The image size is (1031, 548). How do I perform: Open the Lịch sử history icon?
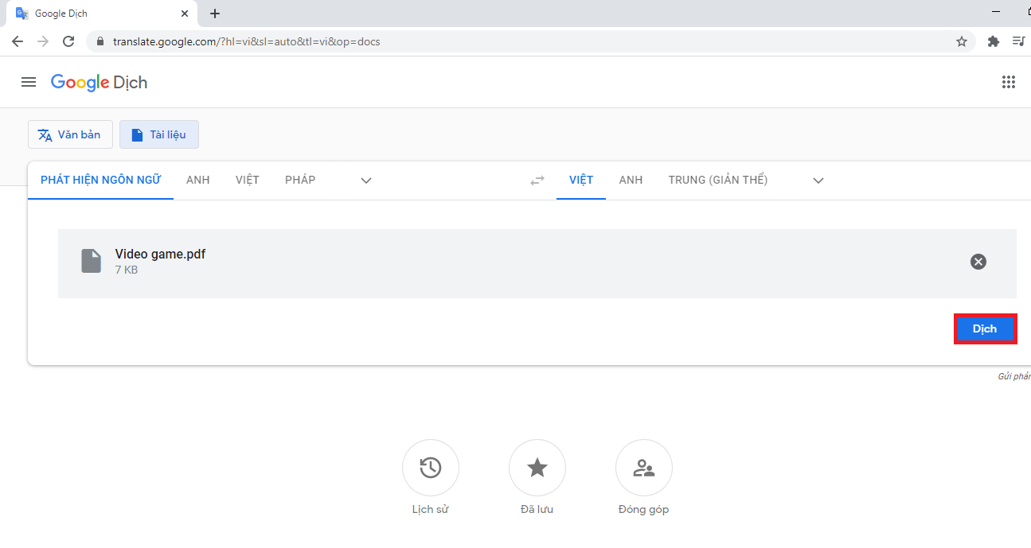coord(431,468)
